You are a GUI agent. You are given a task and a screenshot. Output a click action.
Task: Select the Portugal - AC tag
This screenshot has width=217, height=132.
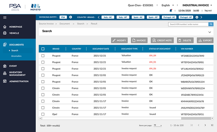pyautogui.click(x=169, y=17)
